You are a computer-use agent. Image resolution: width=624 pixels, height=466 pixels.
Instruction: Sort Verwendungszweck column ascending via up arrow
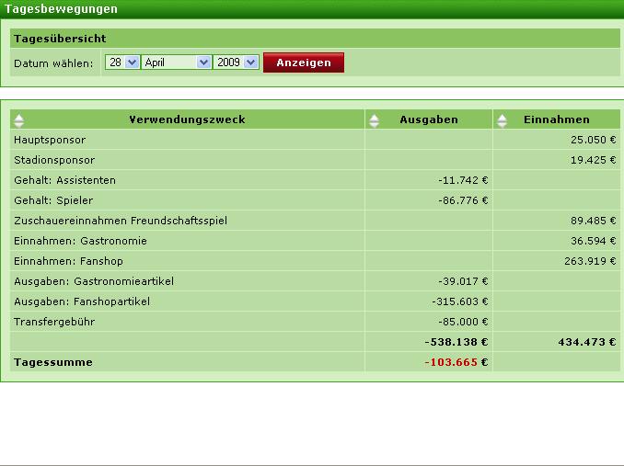19,116
